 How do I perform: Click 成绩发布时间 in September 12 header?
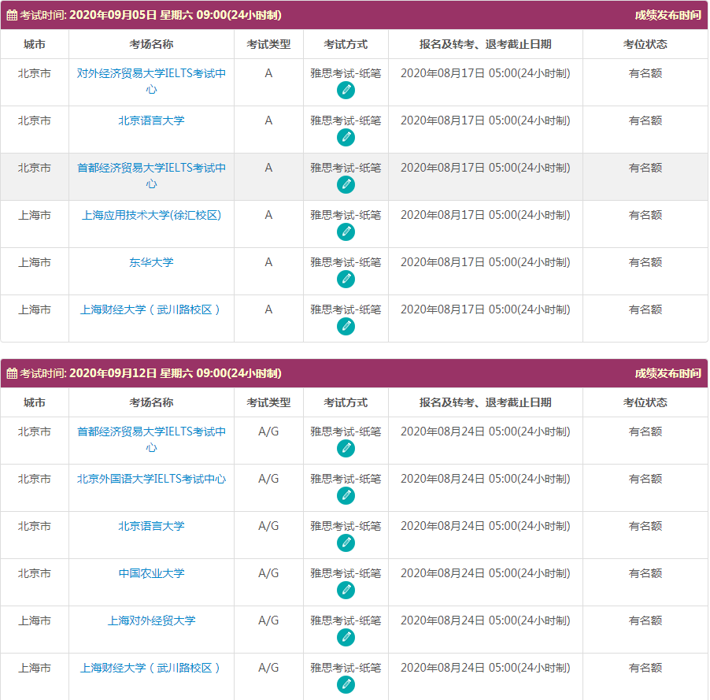pos(667,373)
